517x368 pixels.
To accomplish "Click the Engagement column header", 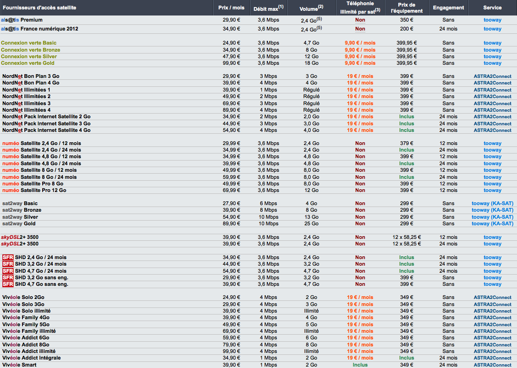I will click(x=448, y=8).
